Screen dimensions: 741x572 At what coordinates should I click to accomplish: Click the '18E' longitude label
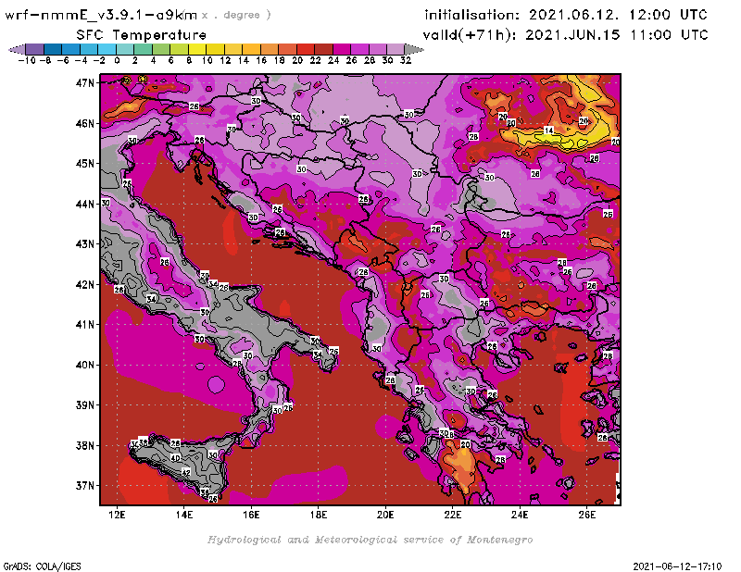click(318, 515)
